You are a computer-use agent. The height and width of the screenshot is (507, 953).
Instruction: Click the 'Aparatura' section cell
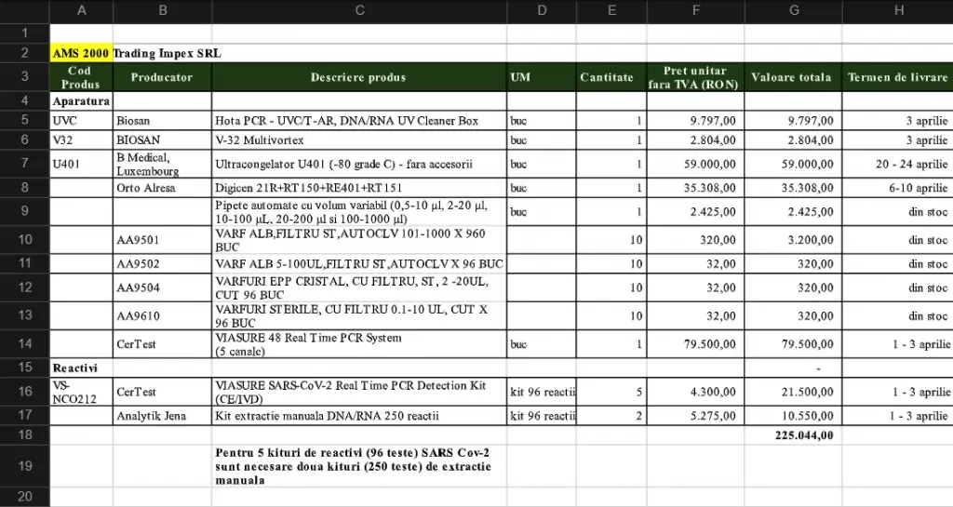[x=82, y=100]
